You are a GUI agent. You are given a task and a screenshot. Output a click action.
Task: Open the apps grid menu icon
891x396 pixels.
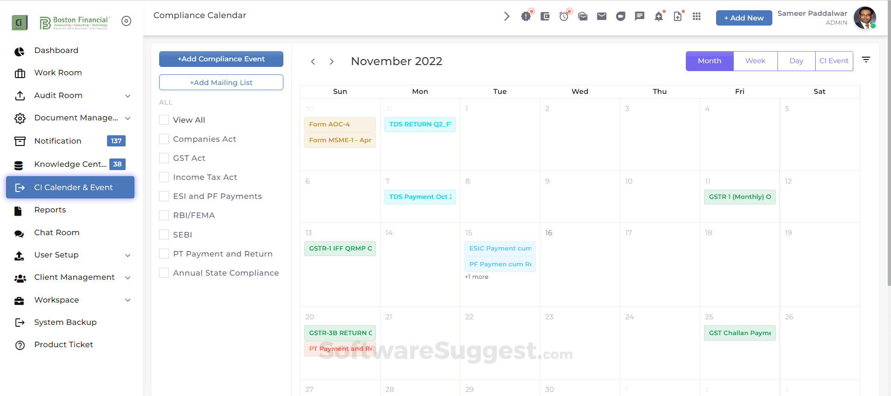[x=697, y=16]
